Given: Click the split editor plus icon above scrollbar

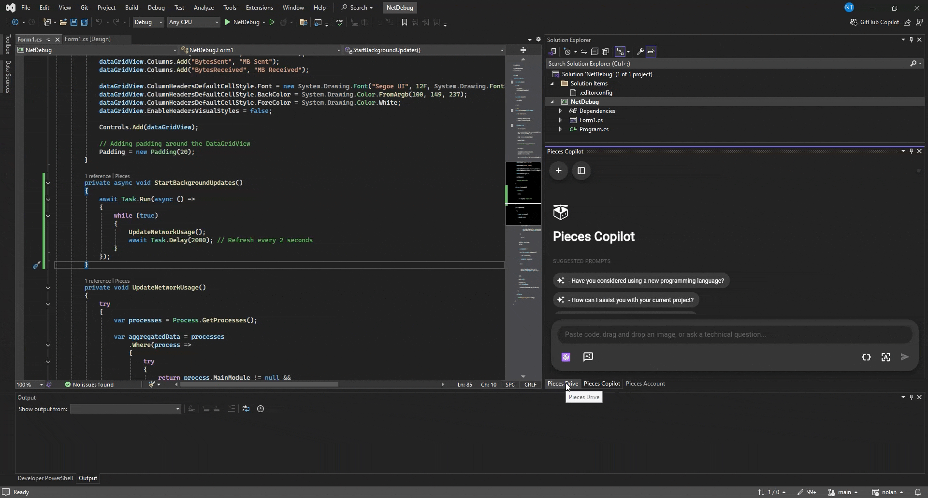Looking at the screenshot, I should 523,50.
